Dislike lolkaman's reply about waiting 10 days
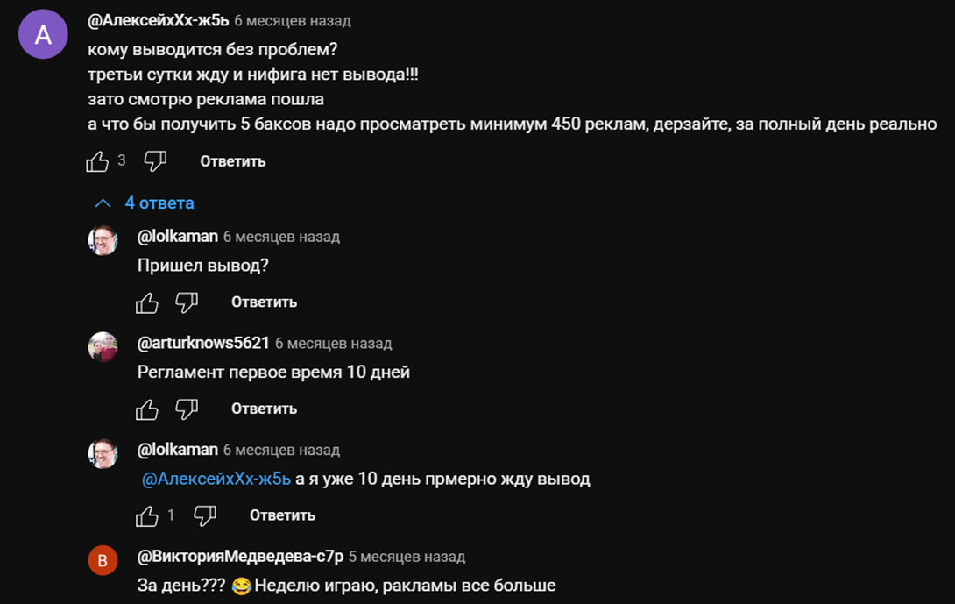The height and width of the screenshot is (604, 955). (205, 516)
